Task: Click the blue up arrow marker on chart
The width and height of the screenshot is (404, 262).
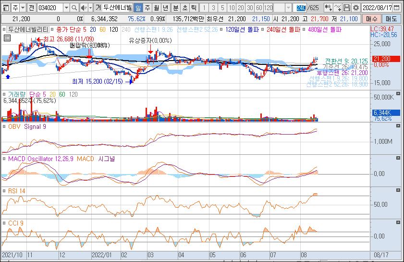Action: coord(8,76)
